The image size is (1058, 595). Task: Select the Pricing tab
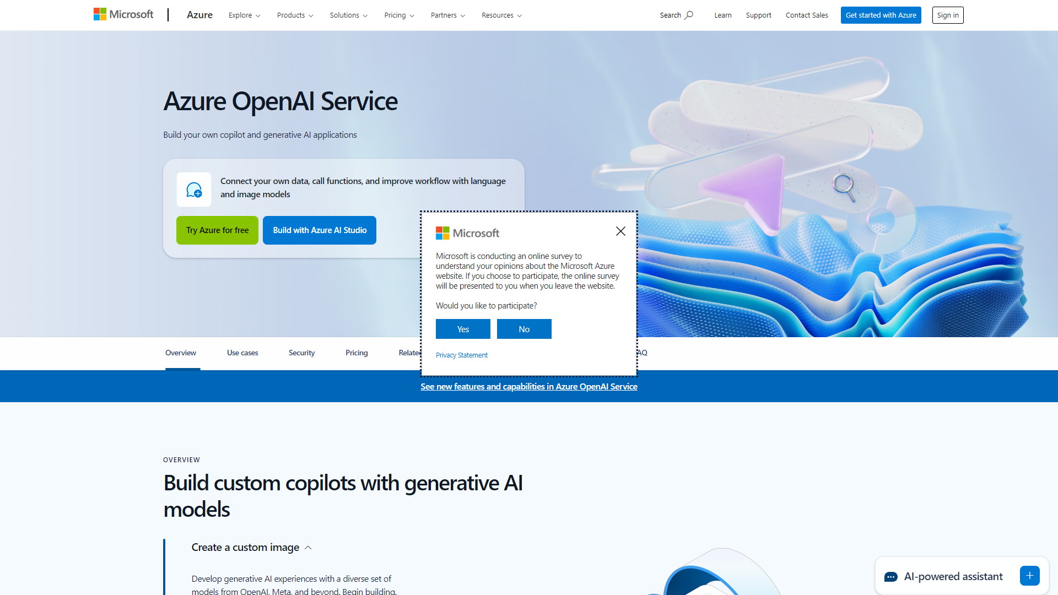[x=358, y=353]
